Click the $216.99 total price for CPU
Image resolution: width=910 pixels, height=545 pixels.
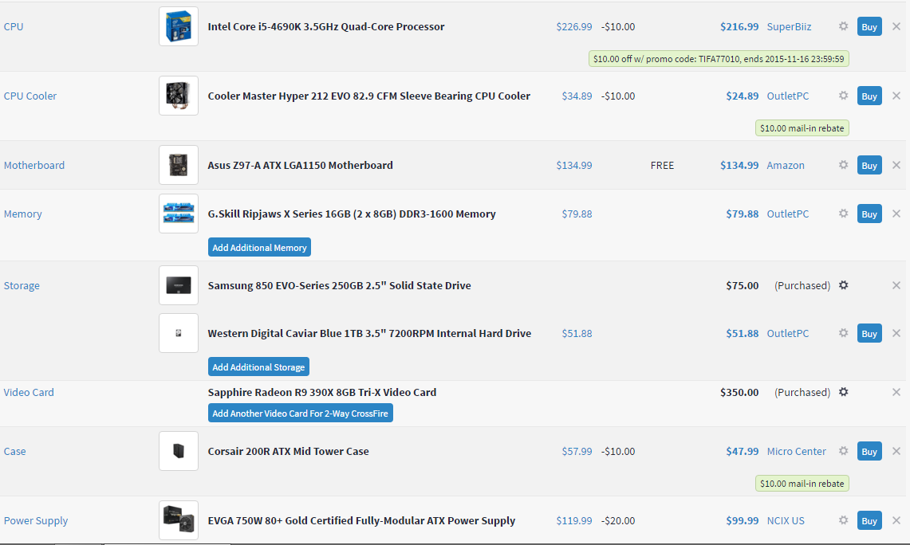pos(739,26)
